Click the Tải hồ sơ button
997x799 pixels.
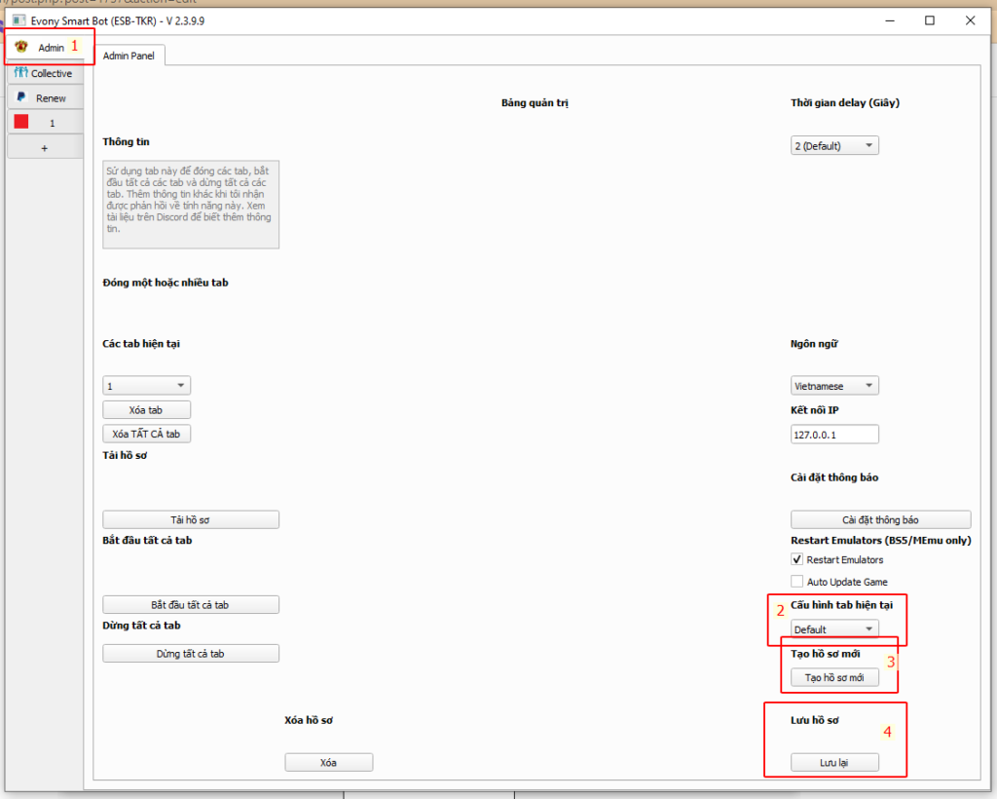click(x=190, y=520)
